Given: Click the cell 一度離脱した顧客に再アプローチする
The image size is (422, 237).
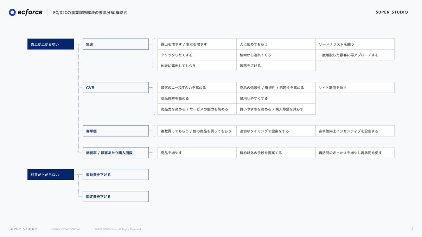Looking at the screenshot, I should click(355, 55).
